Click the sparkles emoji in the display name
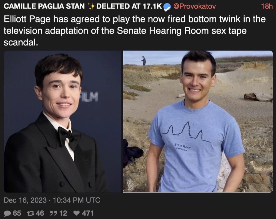This screenshot has height=219, width=276. [91, 6]
